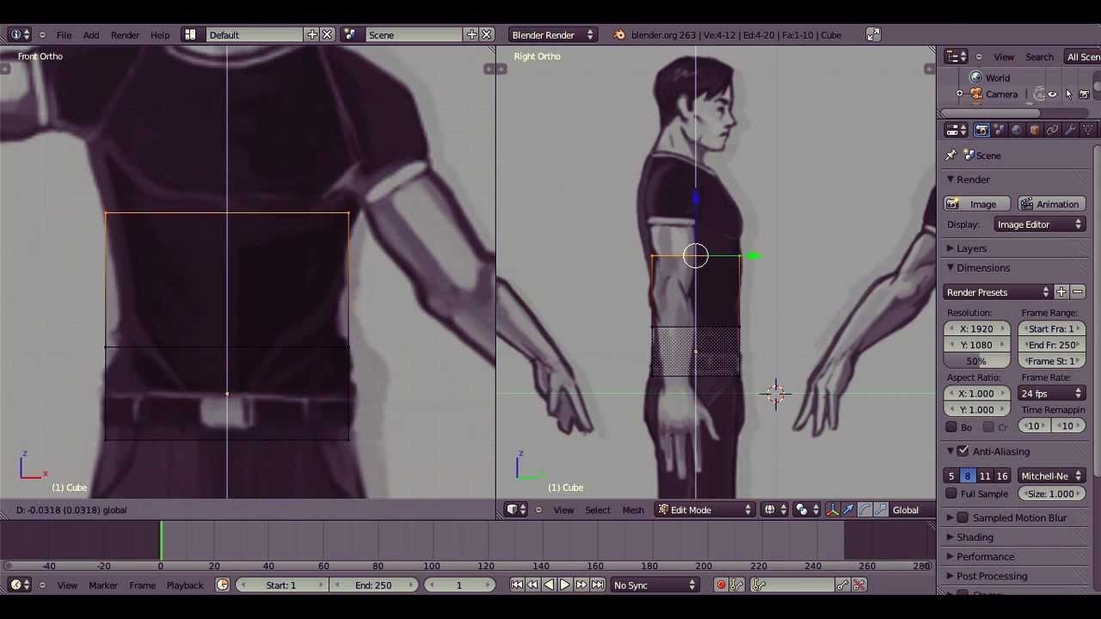1101x619 pixels.
Task: Toggle Camera selectability cursor in outliner
Action: 1068,95
